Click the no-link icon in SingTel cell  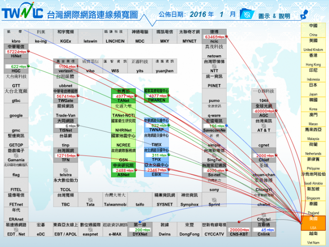[214, 155]
